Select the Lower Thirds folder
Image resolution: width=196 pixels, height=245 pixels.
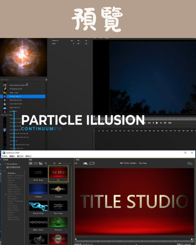click(x=13, y=208)
